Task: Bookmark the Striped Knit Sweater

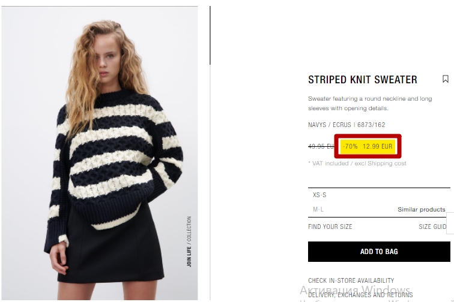Action: [x=446, y=79]
